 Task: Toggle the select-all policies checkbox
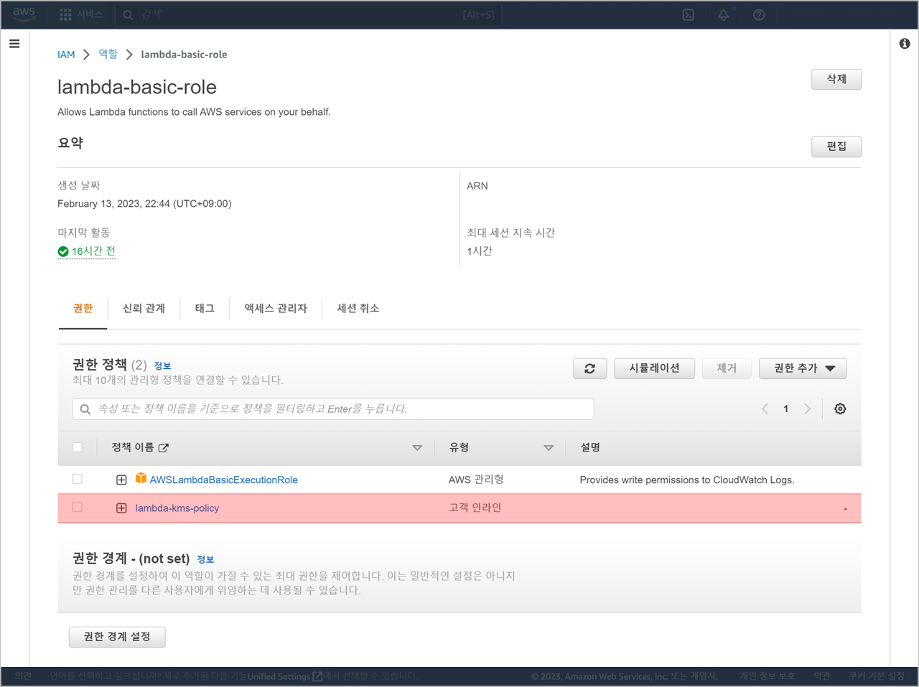point(78,447)
